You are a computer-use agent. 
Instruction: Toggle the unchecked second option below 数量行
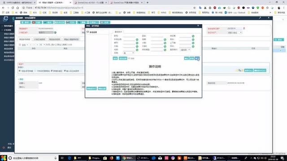click(x=35, y=71)
